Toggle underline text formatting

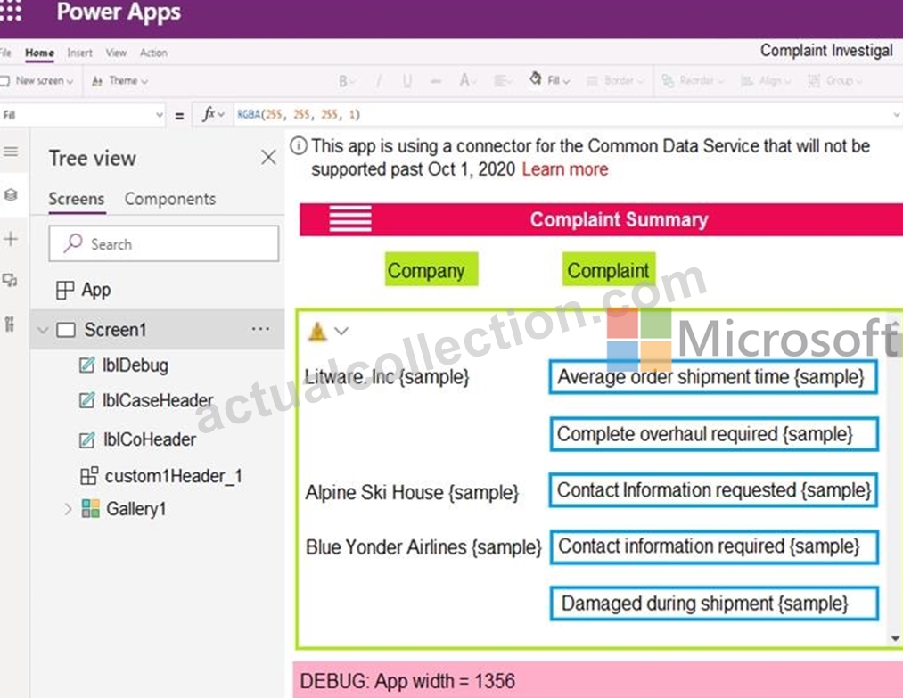coord(407,81)
